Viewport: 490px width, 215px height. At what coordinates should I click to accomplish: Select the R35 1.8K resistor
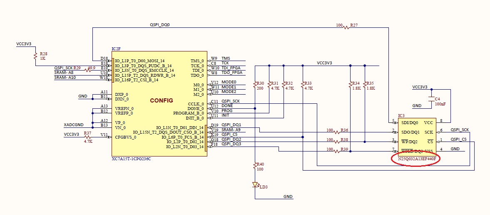click(365, 86)
